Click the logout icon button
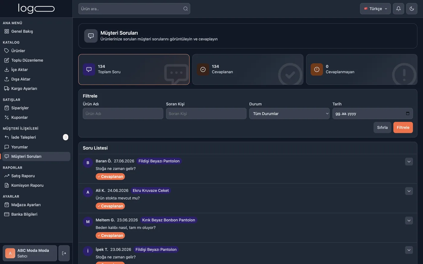 64,253
